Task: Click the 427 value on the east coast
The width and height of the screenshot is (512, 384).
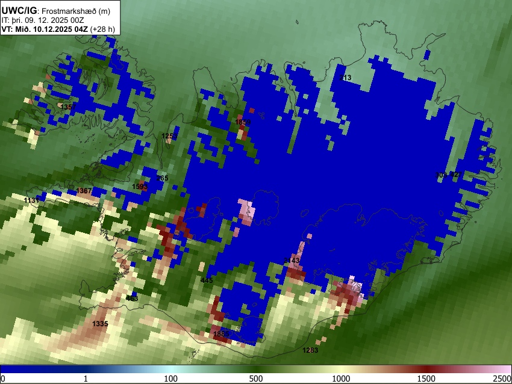Action: click(x=456, y=175)
